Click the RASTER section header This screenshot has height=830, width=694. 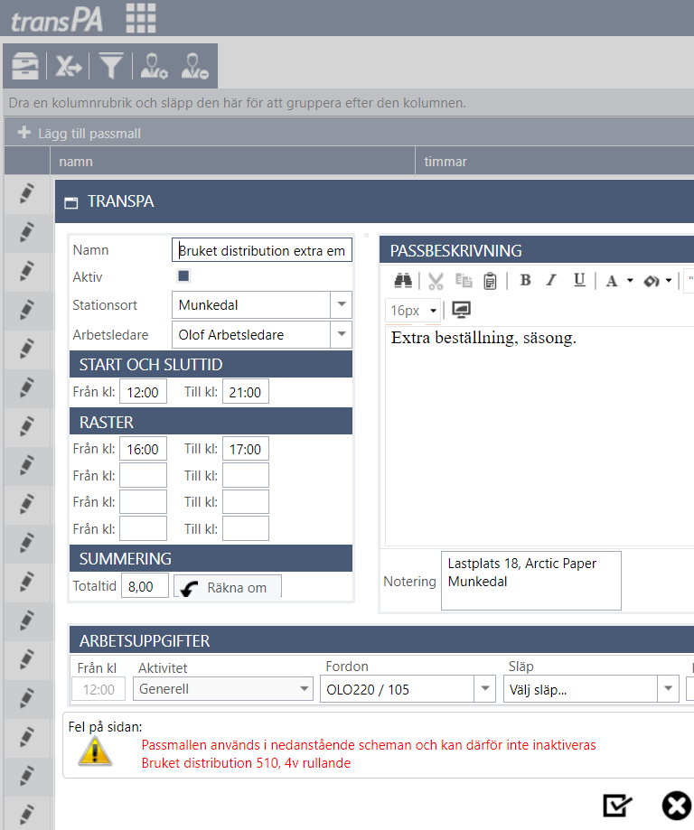click(211, 422)
